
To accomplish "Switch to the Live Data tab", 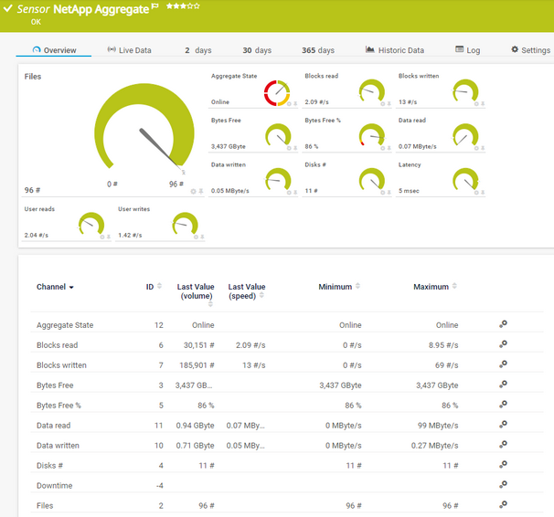I will (129, 50).
